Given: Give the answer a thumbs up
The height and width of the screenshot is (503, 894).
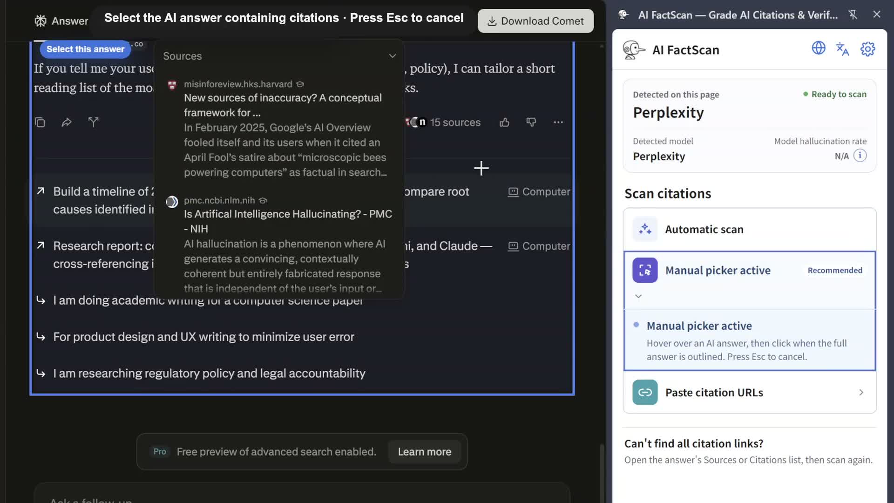Looking at the screenshot, I should (x=504, y=122).
